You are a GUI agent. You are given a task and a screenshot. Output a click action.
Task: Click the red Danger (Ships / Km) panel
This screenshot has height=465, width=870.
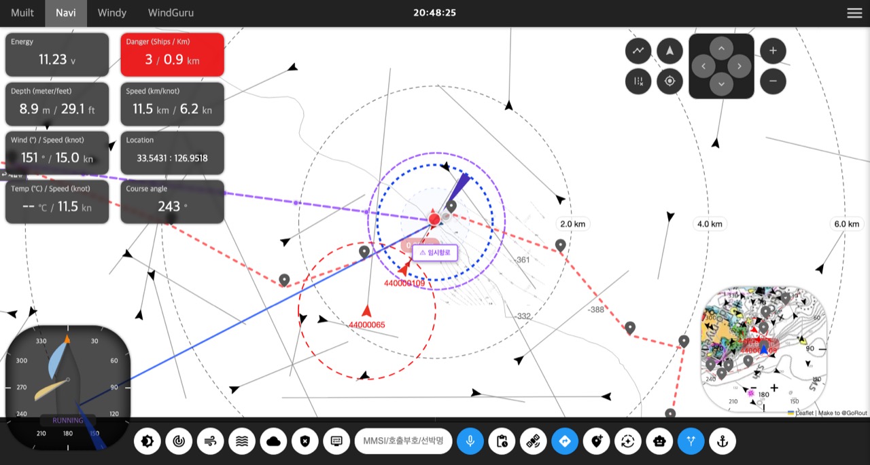point(173,54)
